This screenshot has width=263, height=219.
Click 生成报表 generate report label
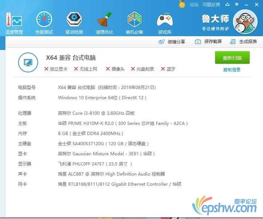pos(248,42)
